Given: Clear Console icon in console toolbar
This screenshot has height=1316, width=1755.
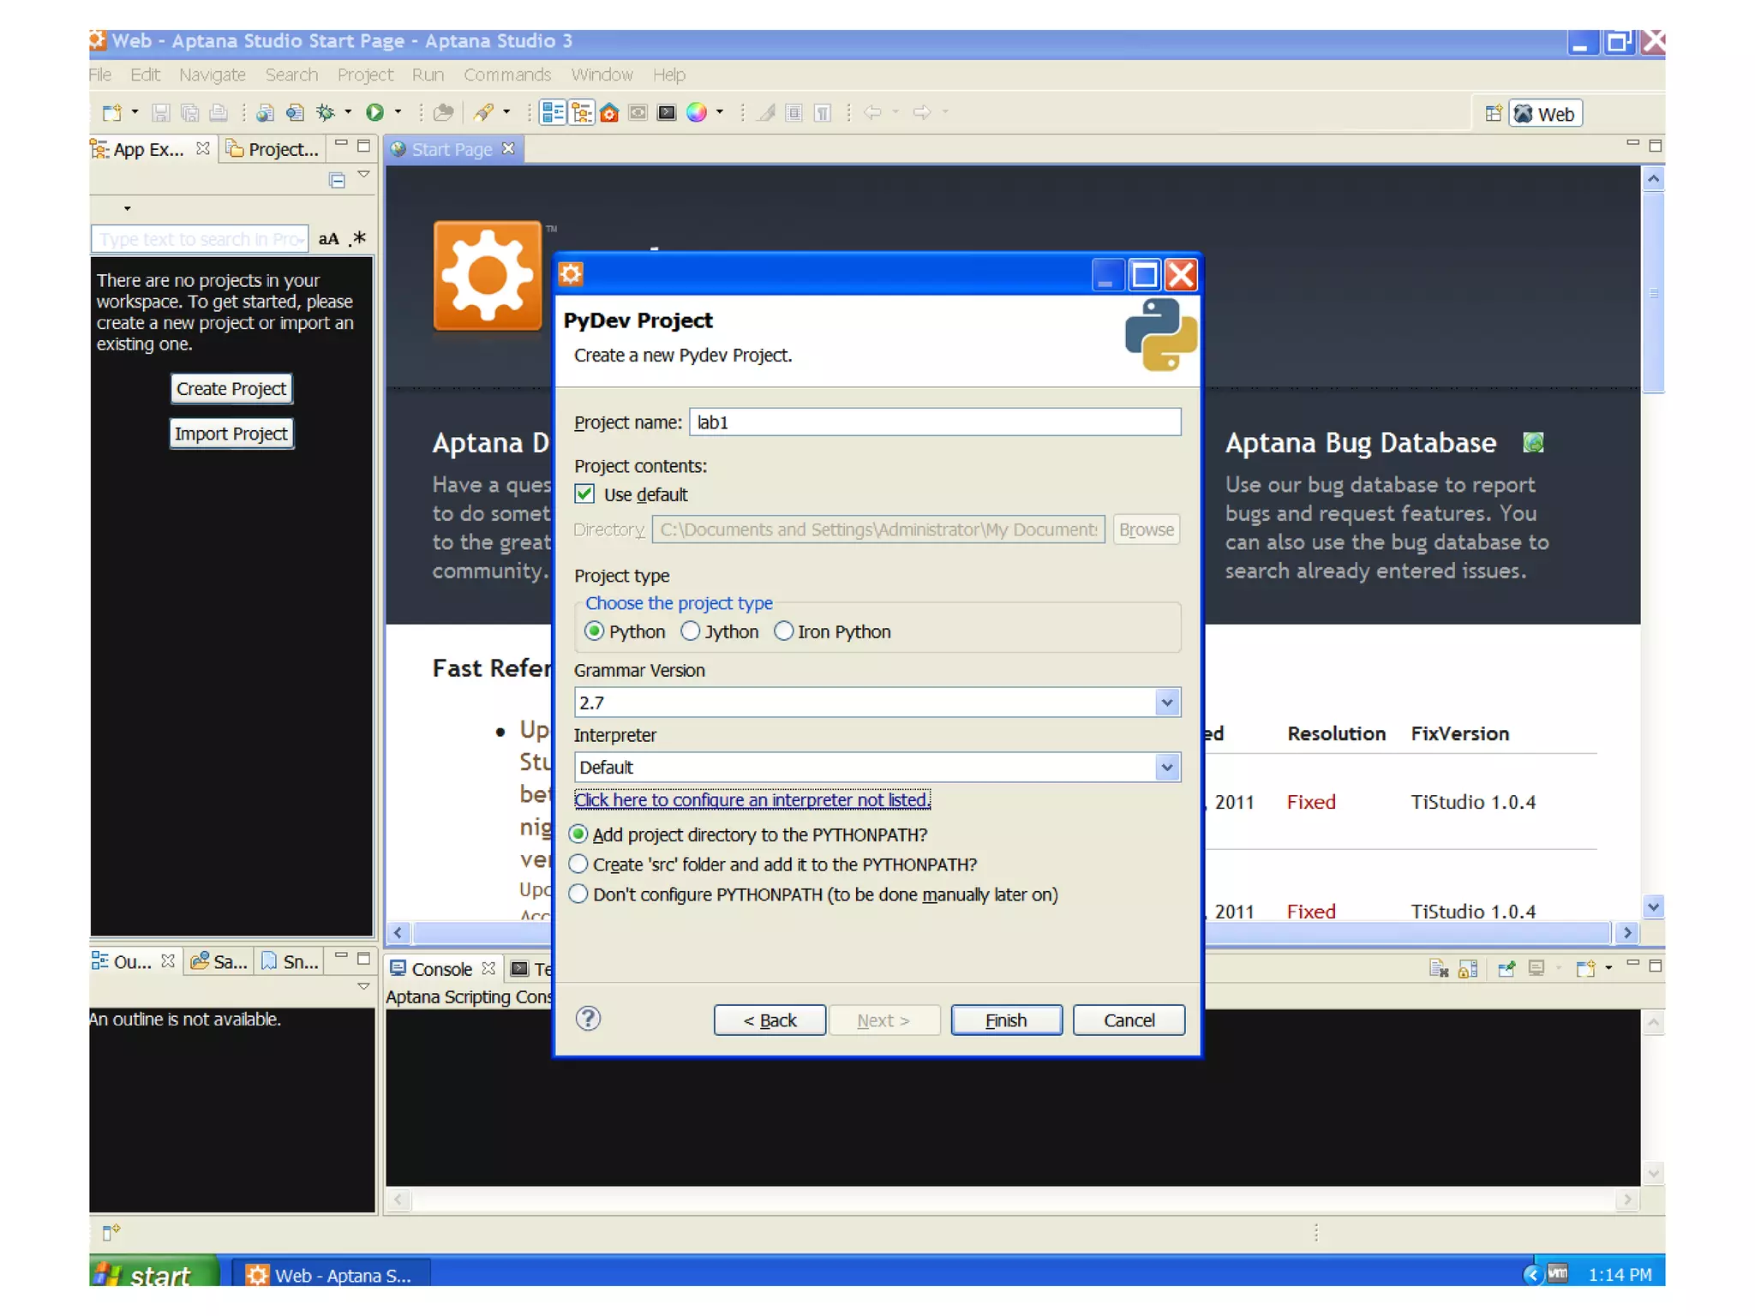Looking at the screenshot, I should (1439, 968).
